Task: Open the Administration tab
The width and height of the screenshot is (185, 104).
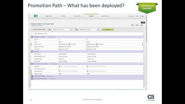Action: click(x=105, y=16)
